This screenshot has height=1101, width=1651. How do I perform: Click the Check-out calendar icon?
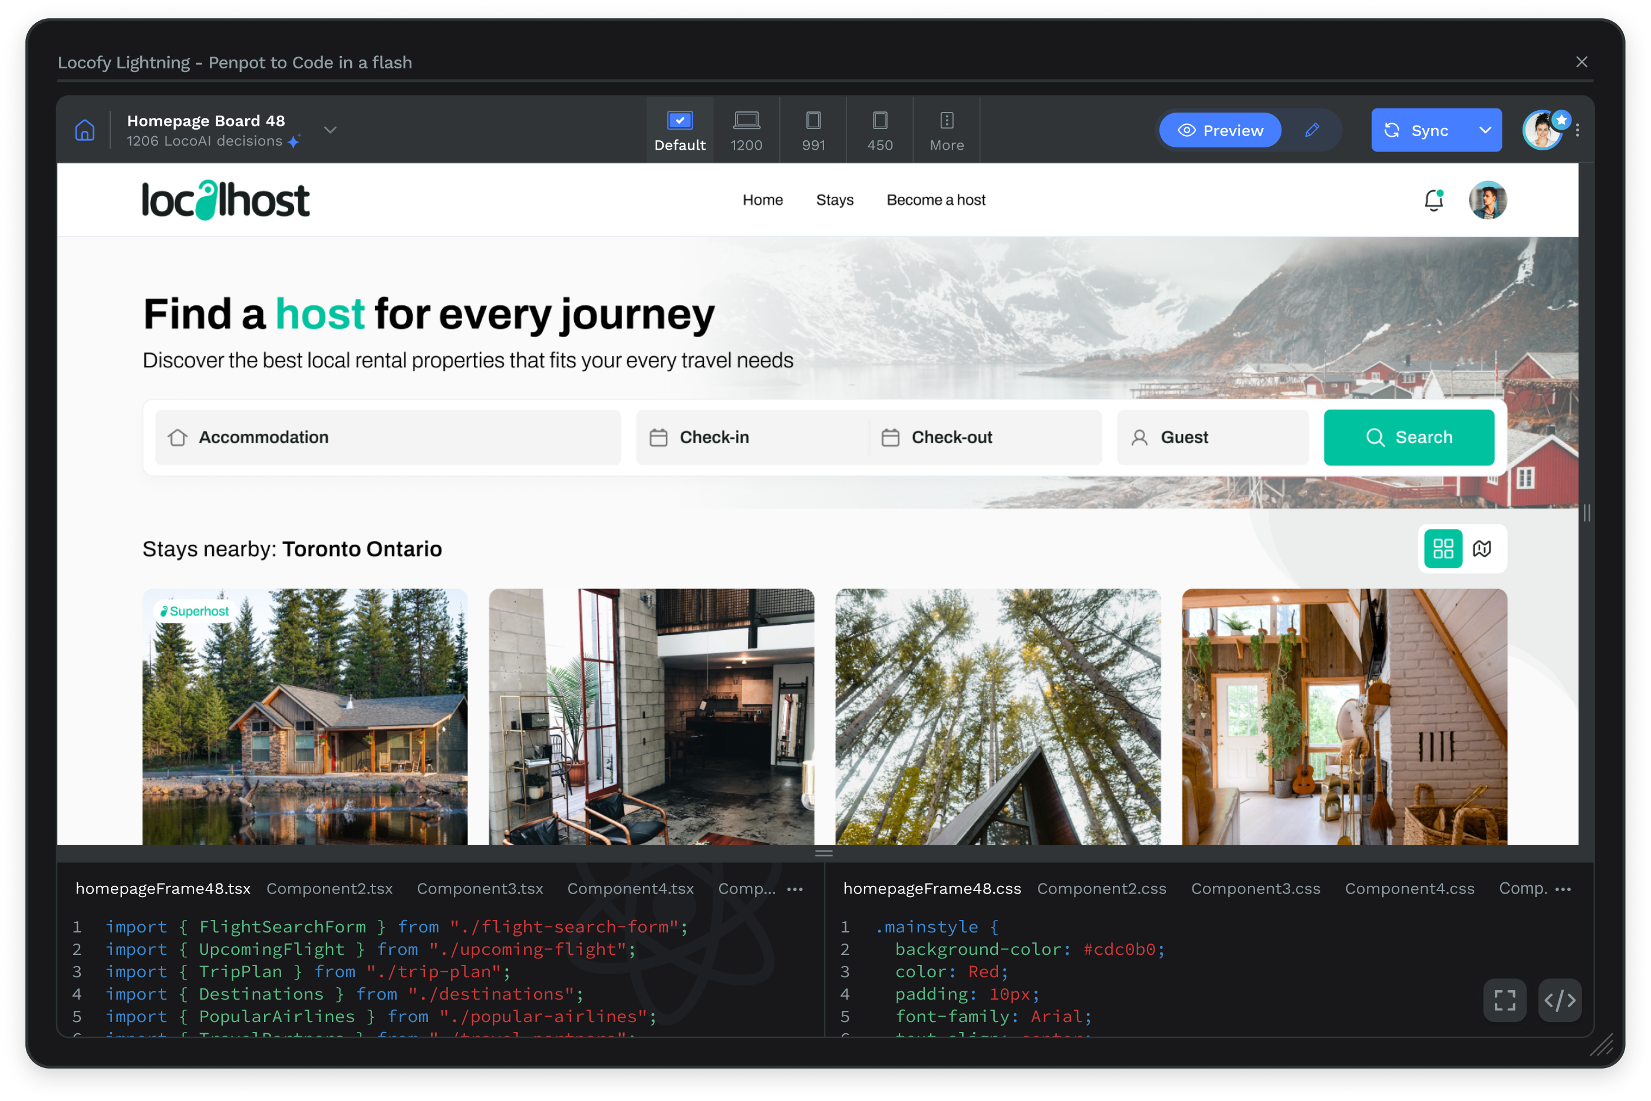pos(891,437)
